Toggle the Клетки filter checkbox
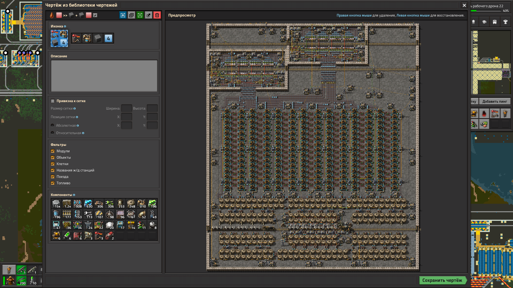The image size is (513, 288). tap(53, 164)
